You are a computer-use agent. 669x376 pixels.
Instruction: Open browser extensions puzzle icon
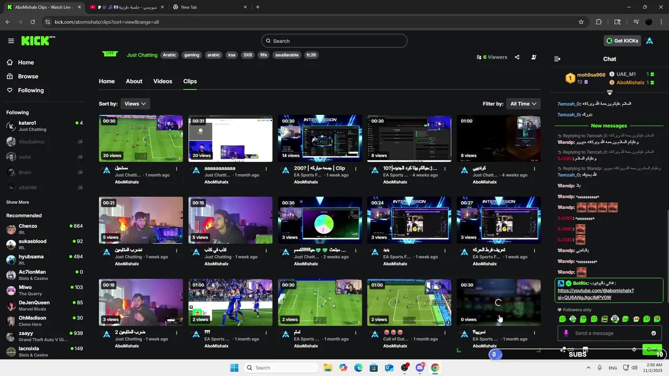[599, 22]
